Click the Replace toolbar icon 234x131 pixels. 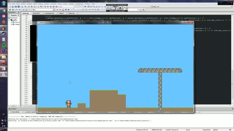point(41,7)
